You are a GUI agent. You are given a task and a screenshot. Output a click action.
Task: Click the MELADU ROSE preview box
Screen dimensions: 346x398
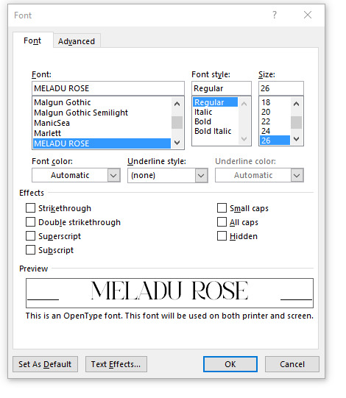point(169,293)
